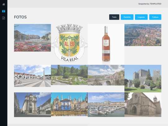
Task: Filter photos by Lugares
Action: pyautogui.click(x=141, y=17)
